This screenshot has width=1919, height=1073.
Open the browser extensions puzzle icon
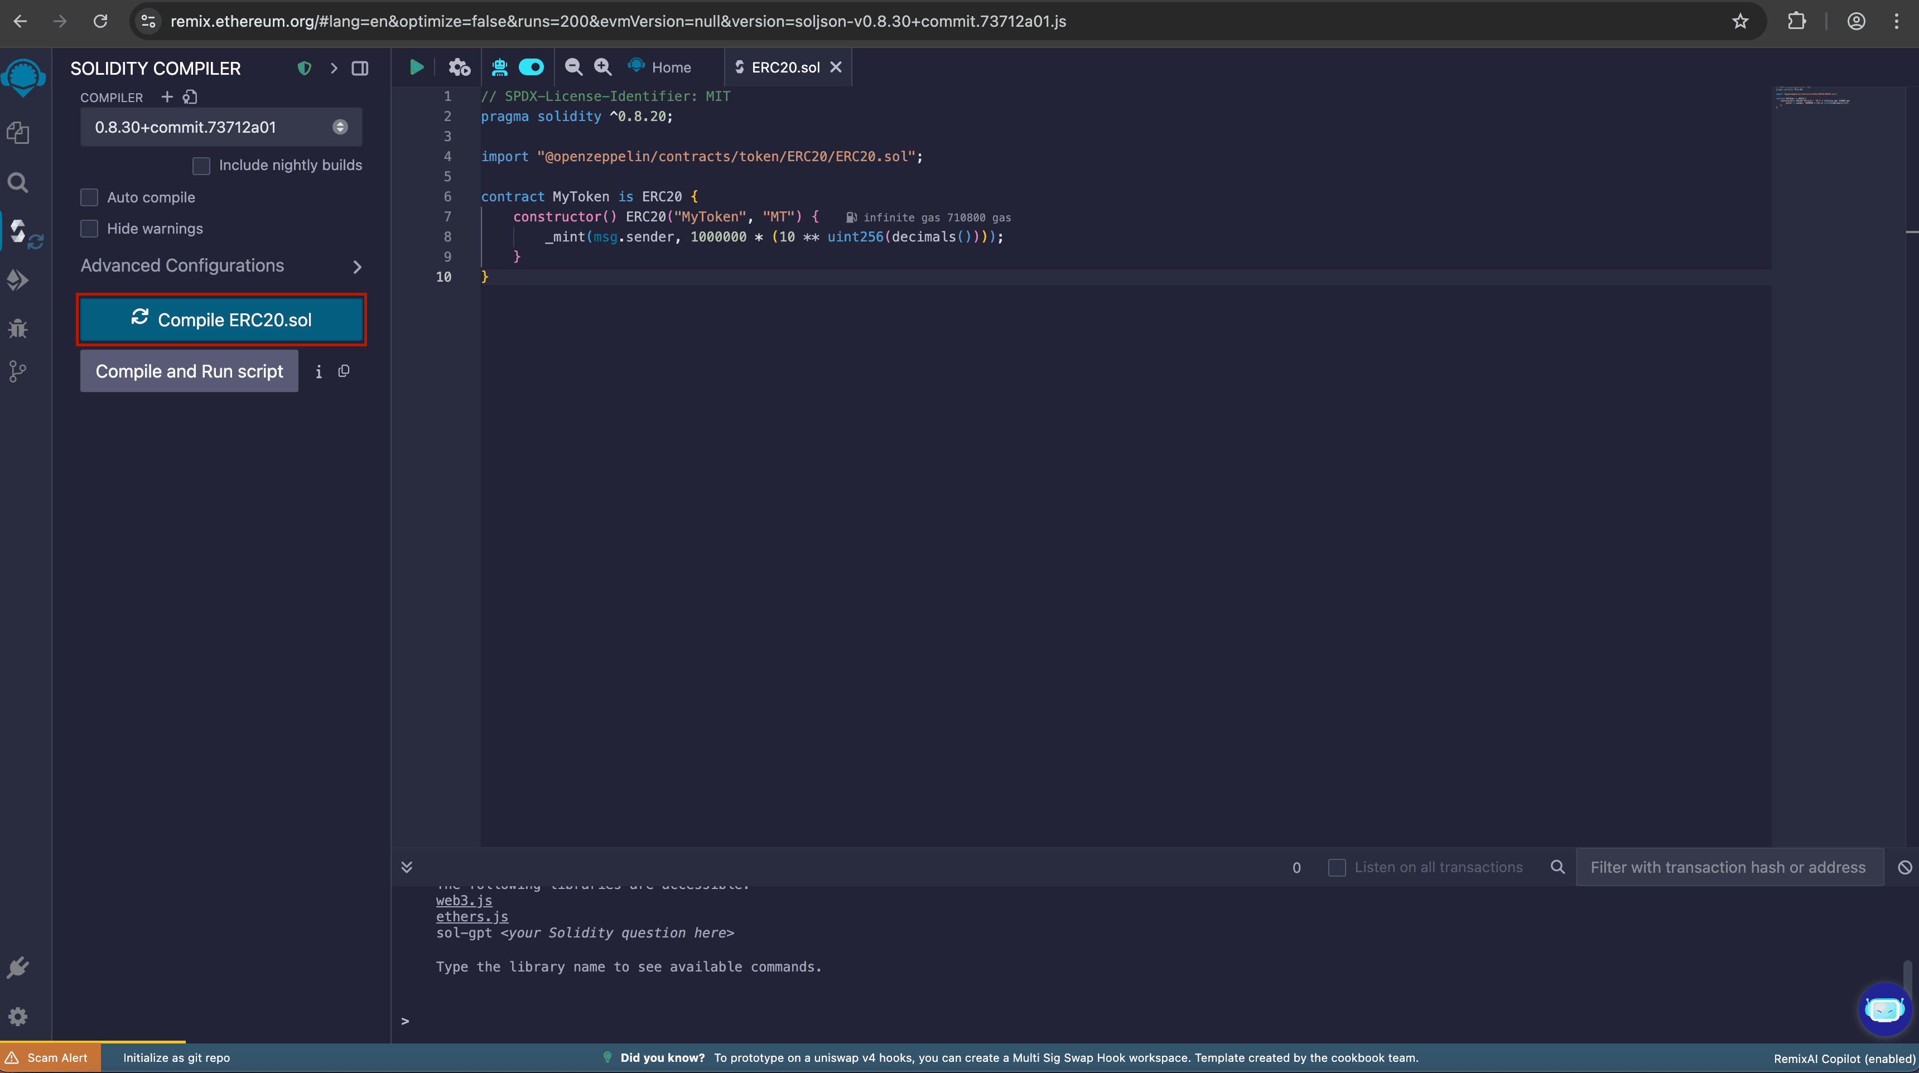click(x=1797, y=21)
